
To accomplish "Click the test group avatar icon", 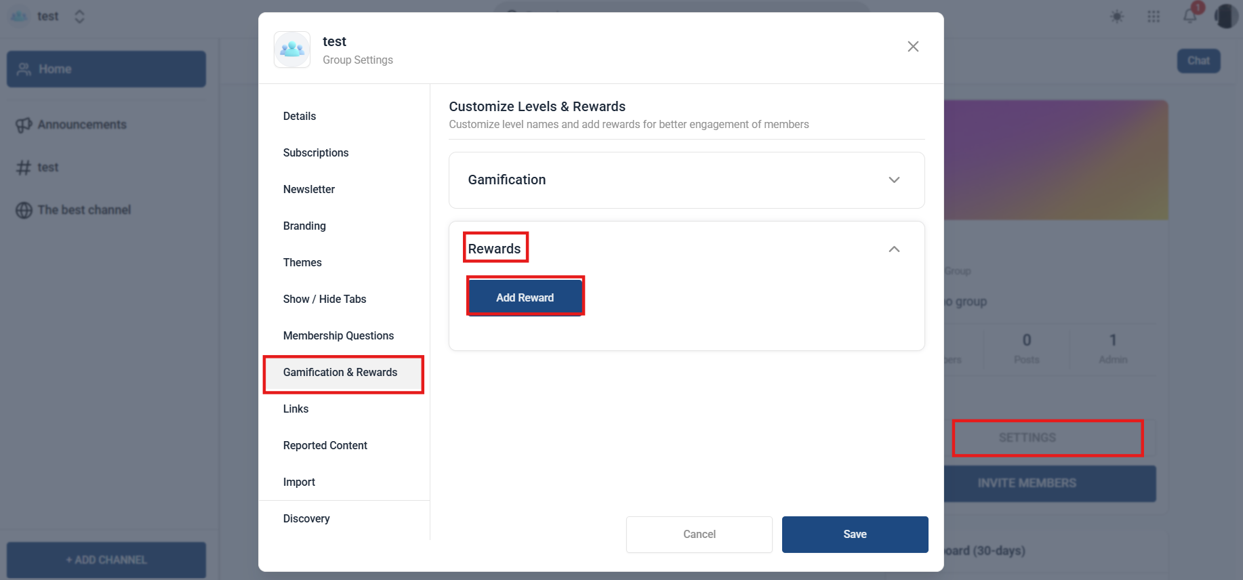I will [x=292, y=49].
